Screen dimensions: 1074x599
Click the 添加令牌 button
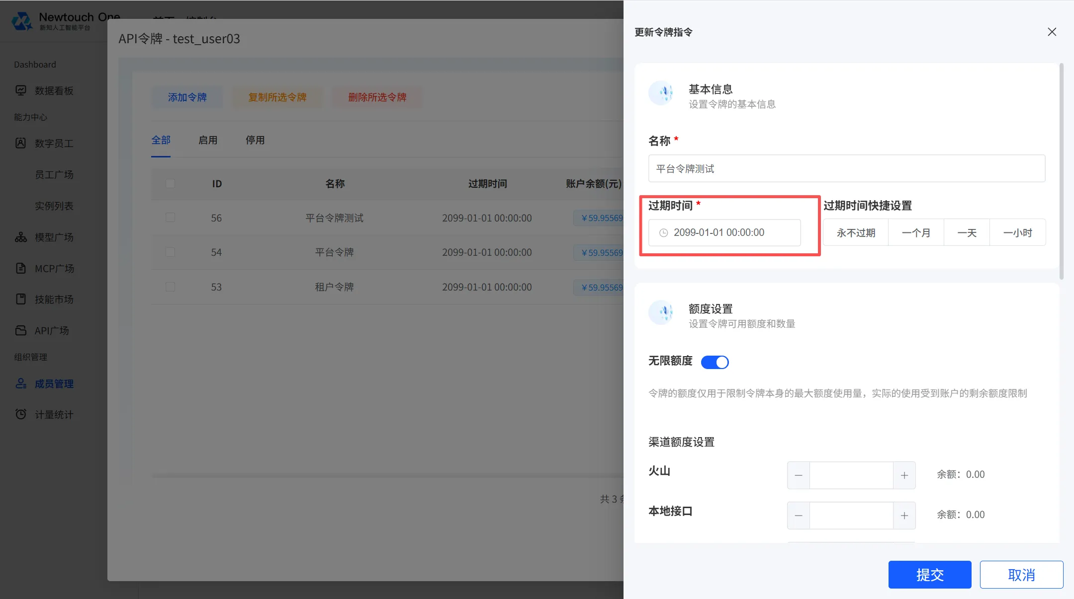(187, 97)
